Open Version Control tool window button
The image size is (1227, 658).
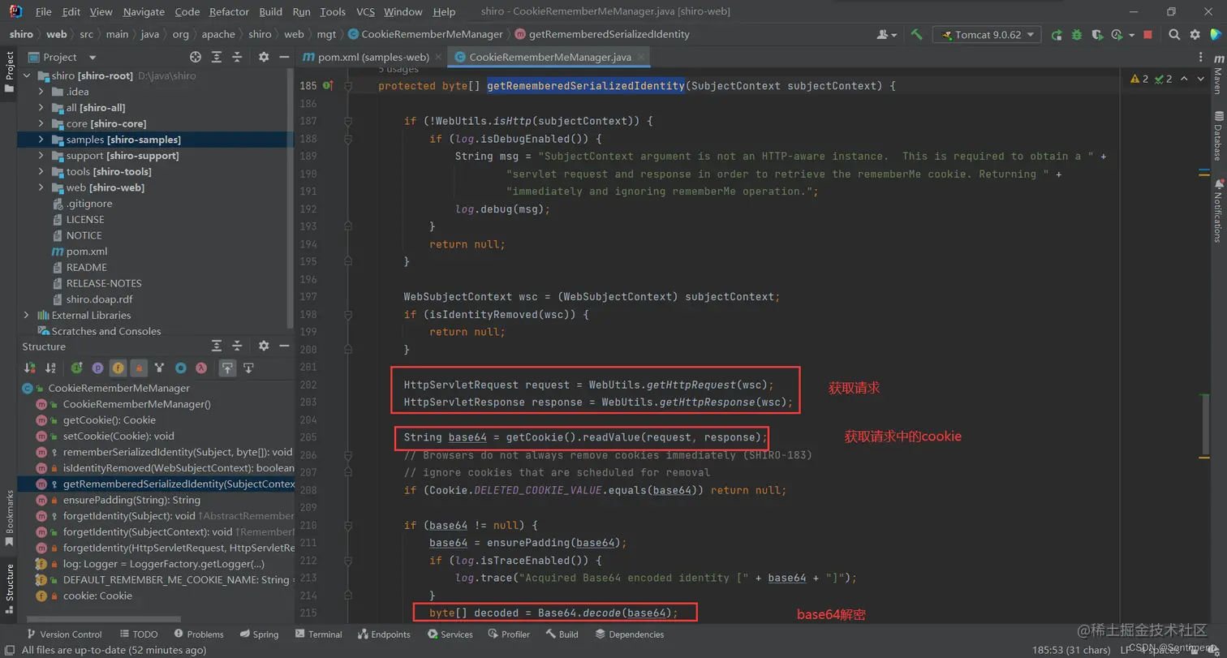64,634
